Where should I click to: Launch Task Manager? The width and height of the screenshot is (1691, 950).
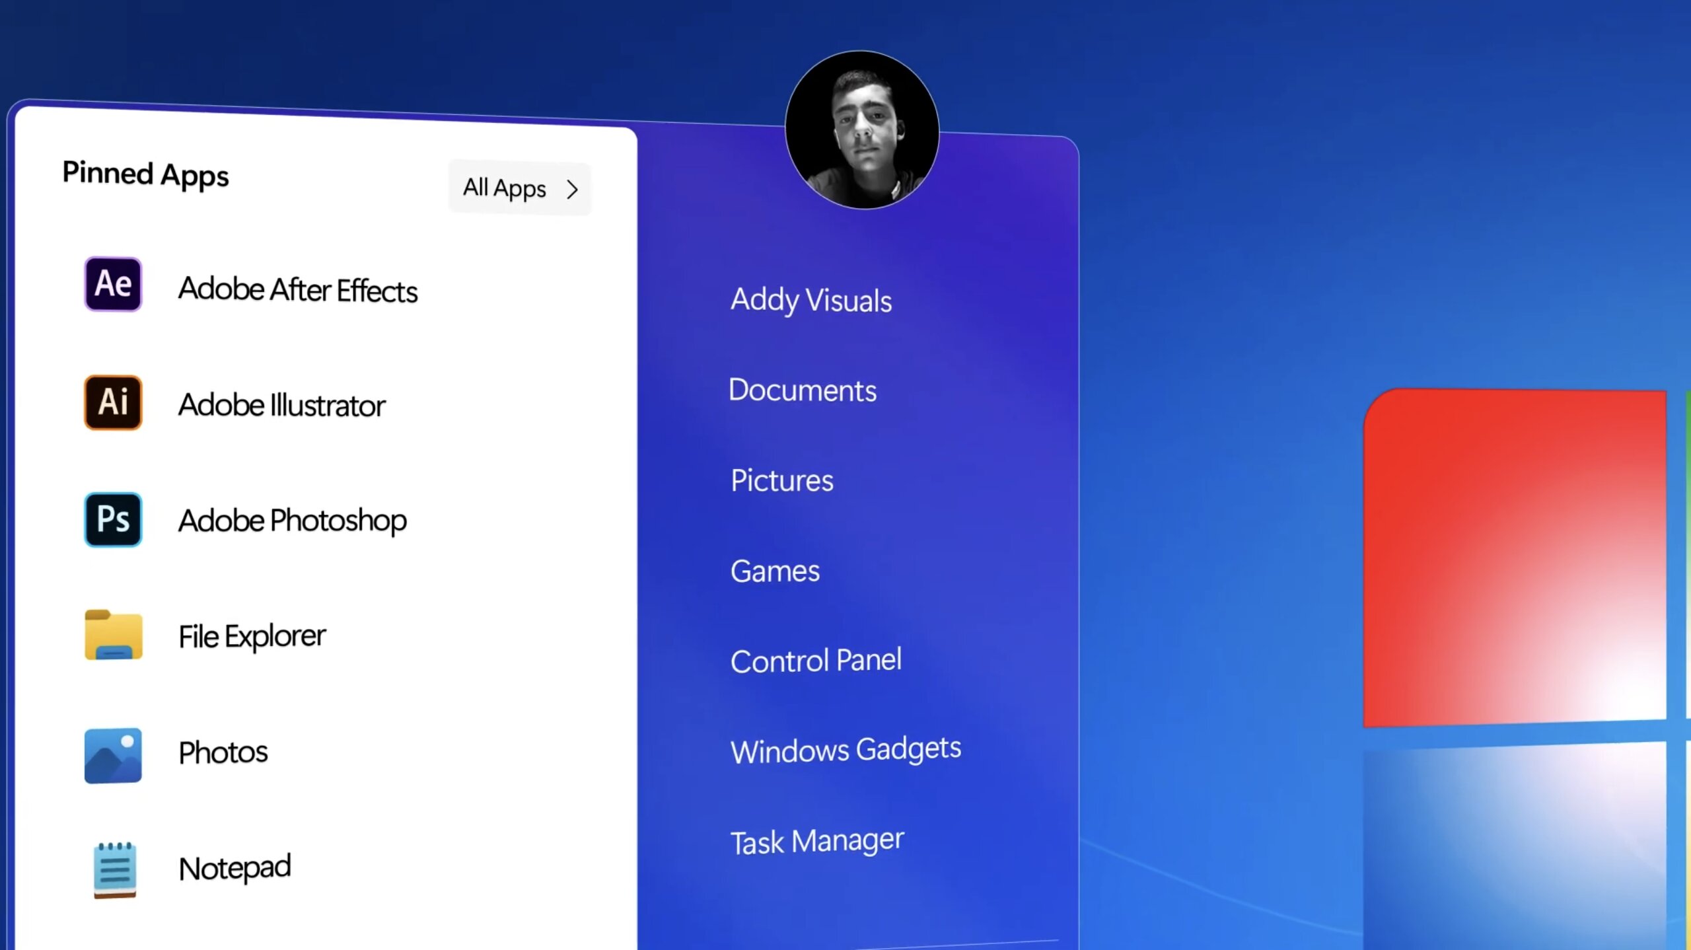(817, 842)
